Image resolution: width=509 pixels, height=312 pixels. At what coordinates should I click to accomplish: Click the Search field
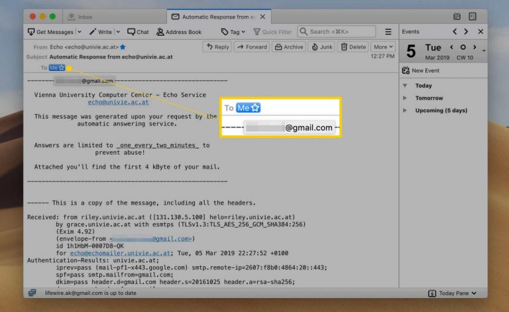coord(337,31)
